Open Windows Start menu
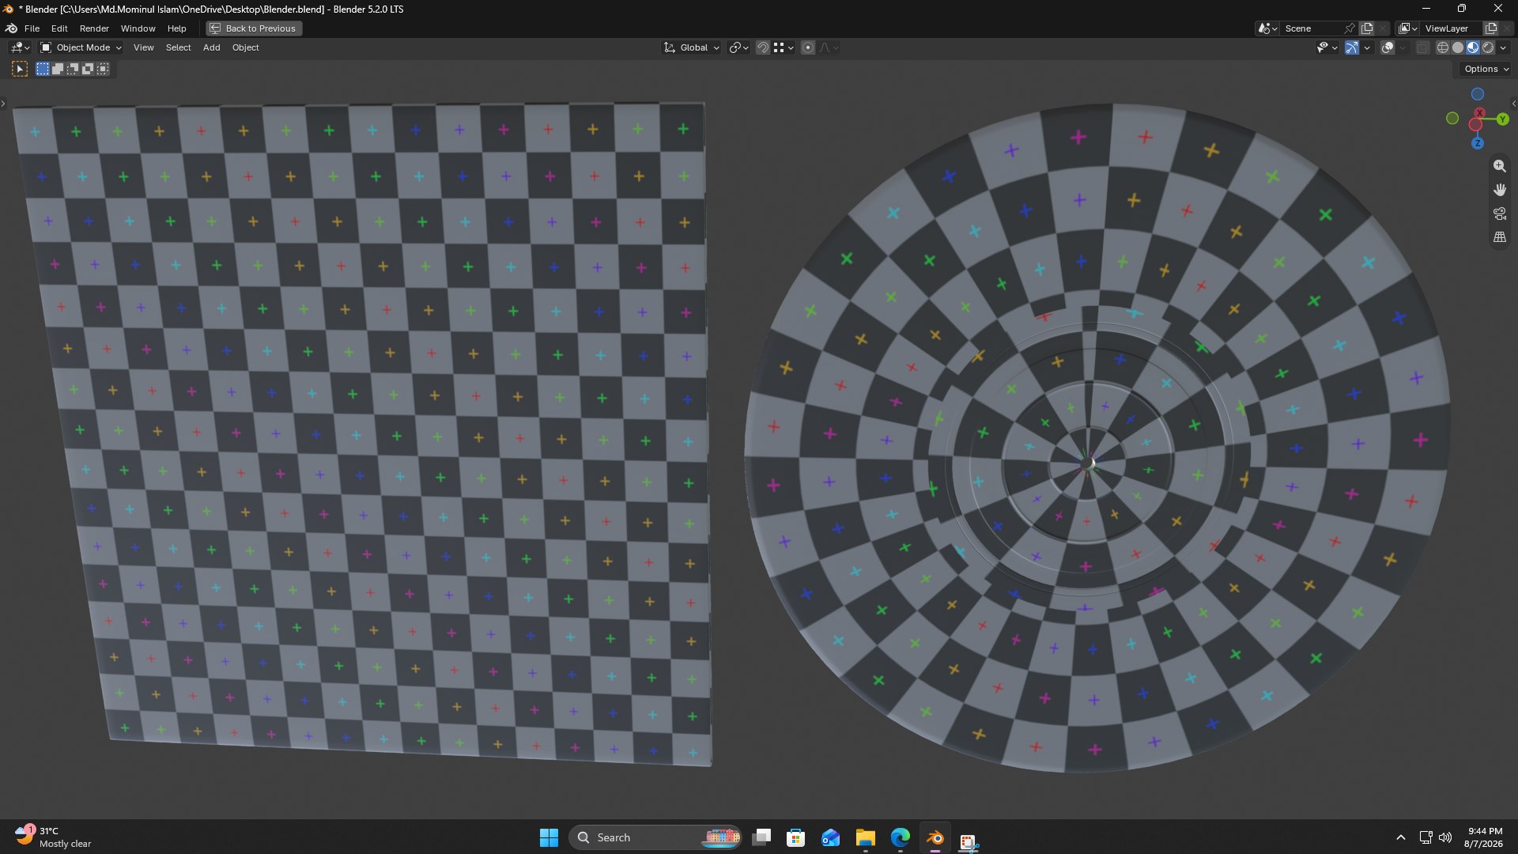 point(549,838)
